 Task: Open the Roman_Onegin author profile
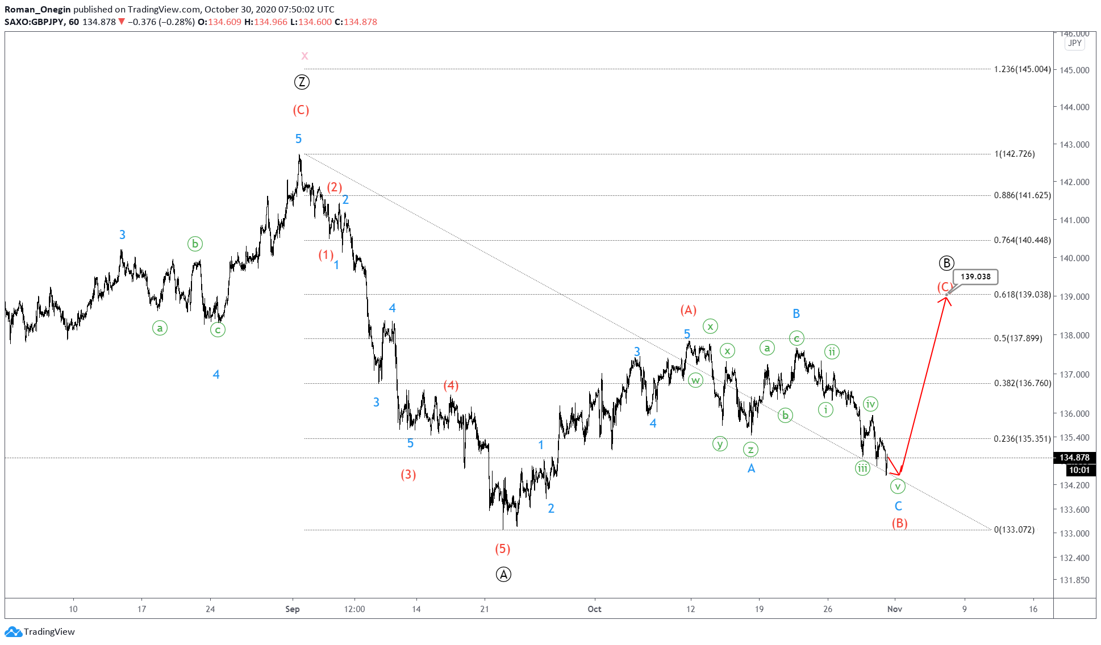pyautogui.click(x=35, y=9)
